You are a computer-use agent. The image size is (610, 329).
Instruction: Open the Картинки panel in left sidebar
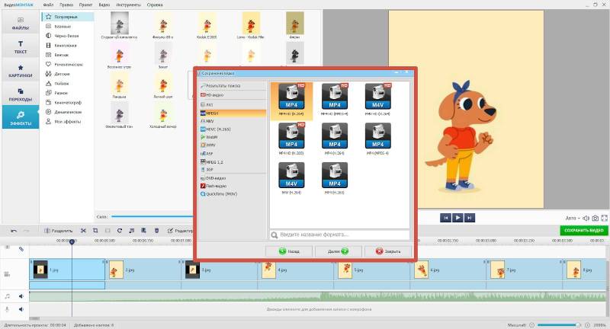coord(21,71)
